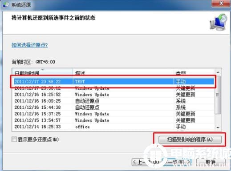Enable the show more restore points checkbox
Image resolution: width=231 pixels, height=171 pixels.
pos(14,139)
